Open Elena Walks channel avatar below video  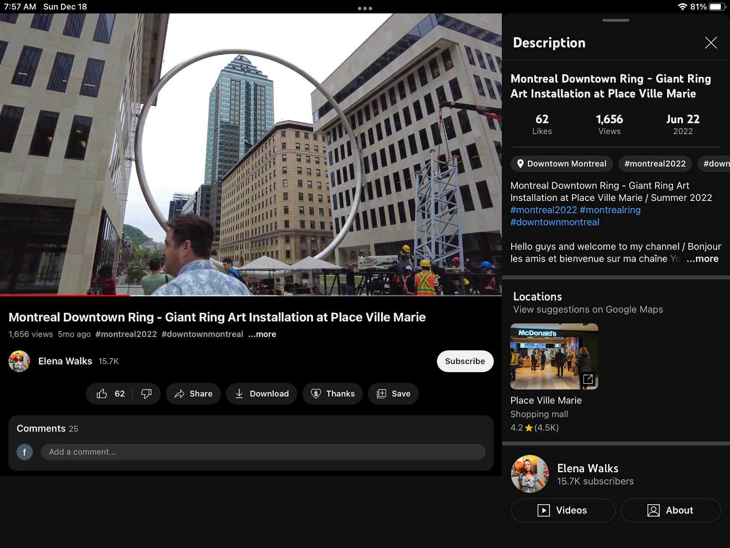click(19, 361)
